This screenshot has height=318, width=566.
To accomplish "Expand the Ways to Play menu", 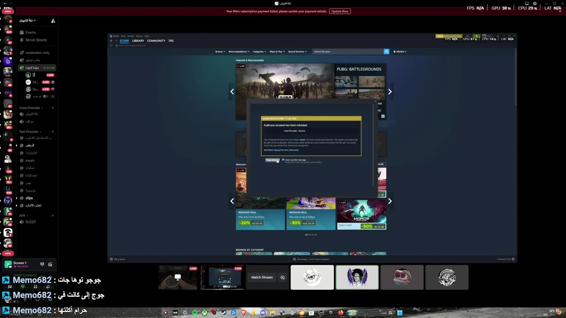I will pos(277,52).
